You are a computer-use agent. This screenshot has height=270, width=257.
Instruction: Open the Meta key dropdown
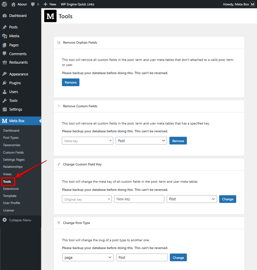(88, 141)
